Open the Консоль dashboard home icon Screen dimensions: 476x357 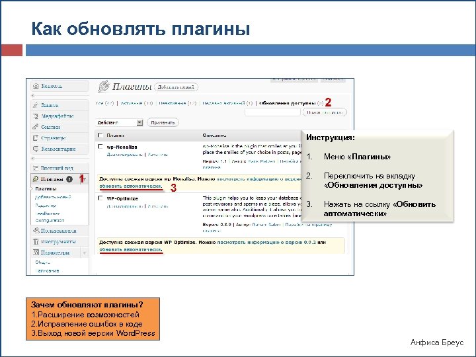36,86
